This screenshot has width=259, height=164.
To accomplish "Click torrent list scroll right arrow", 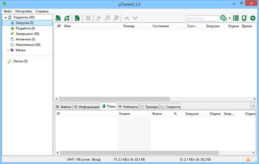I will [x=255, y=99].
